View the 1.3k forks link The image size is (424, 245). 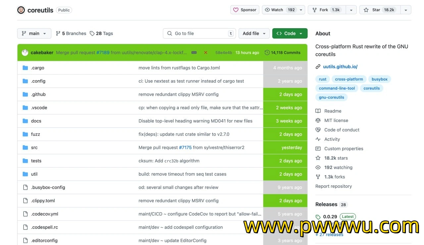point(335,177)
